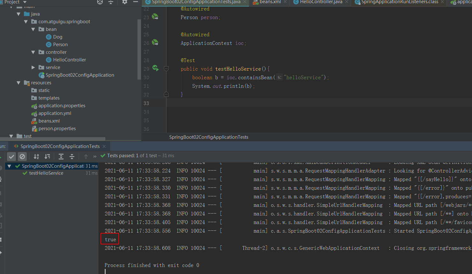Click "true" output line in console
Image resolution: width=472 pixels, height=274 pixels.
tap(110, 239)
